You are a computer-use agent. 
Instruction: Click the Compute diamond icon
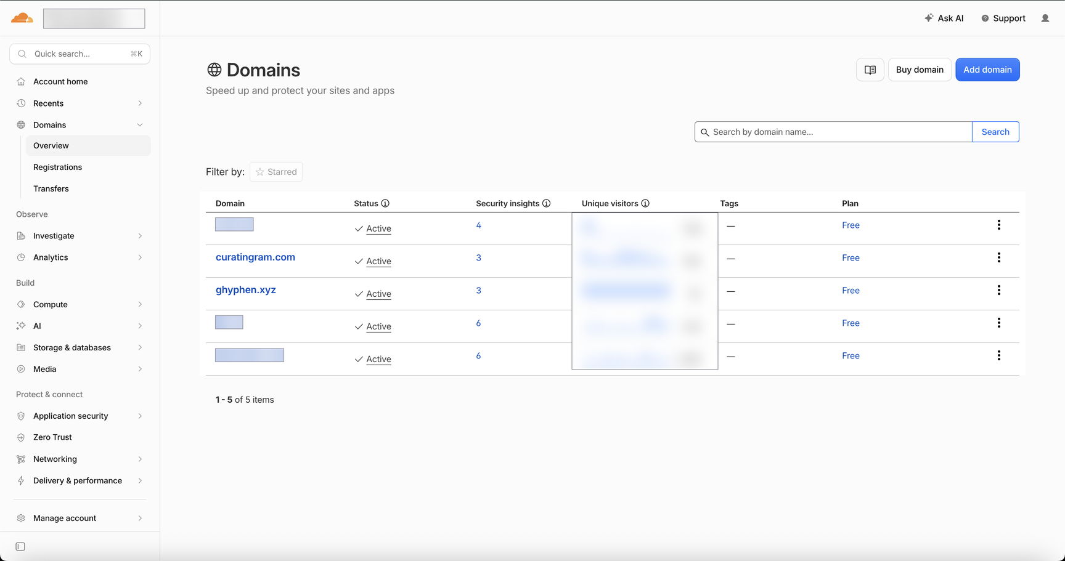(x=21, y=304)
